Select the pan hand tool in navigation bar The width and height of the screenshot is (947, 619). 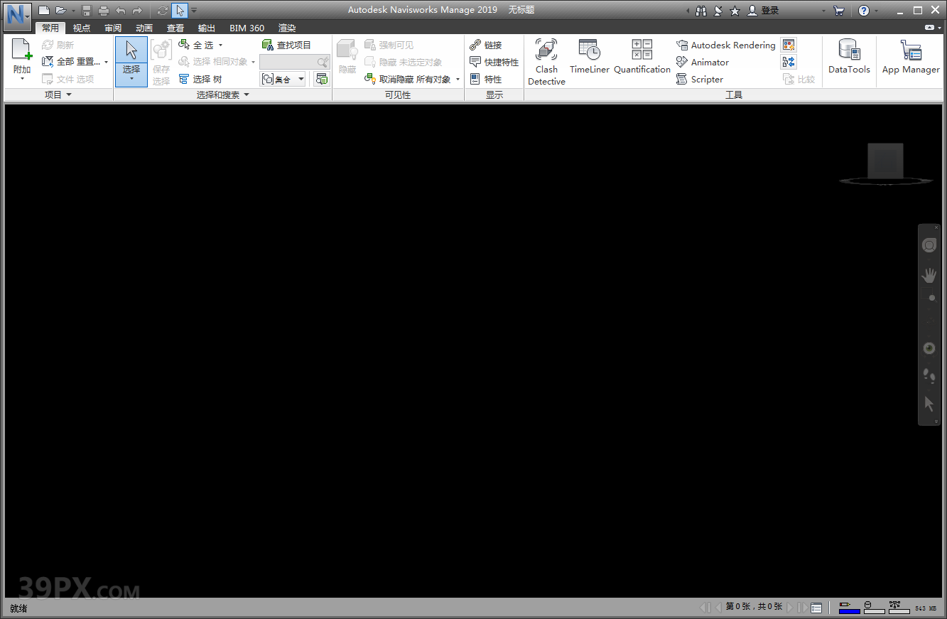929,275
